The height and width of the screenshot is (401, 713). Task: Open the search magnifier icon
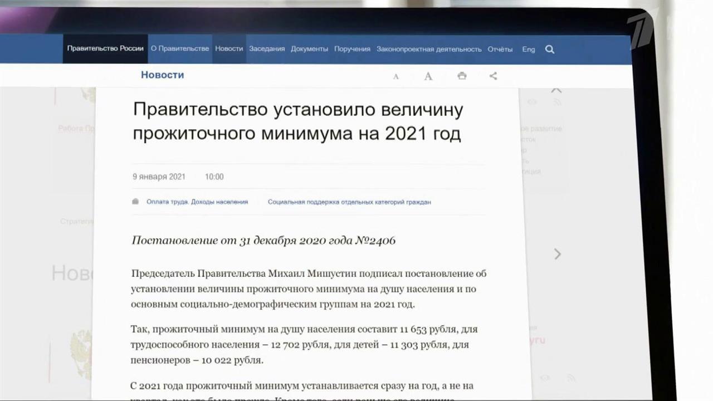(550, 49)
